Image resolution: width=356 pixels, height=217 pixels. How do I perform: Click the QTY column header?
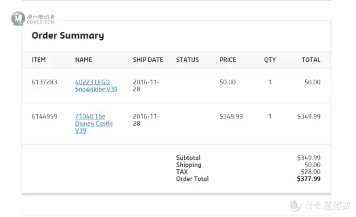(x=270, y=60)
